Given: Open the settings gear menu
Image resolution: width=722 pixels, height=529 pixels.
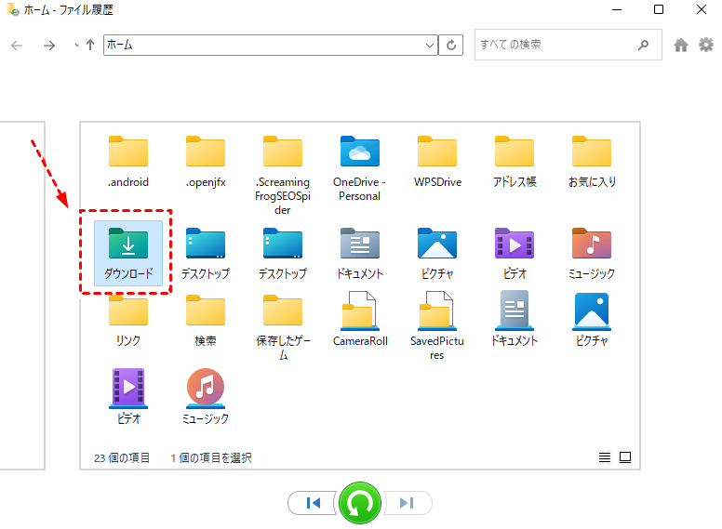Looking at the screenshot, I should [705, 45].
